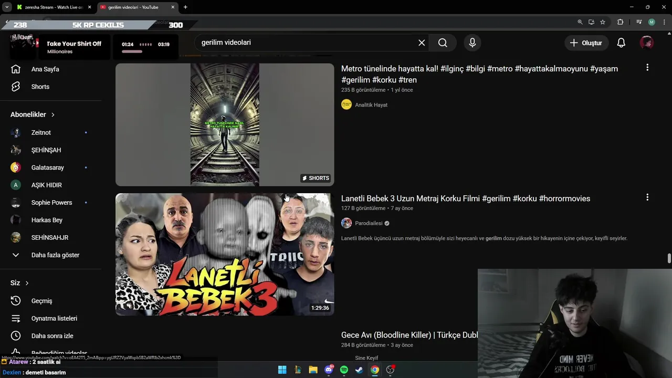Image resolution: width=672 pixels, height=378 pixels.
Task: Close the gerilim videolari YouTube tab
Action: (x=172, y=7)
